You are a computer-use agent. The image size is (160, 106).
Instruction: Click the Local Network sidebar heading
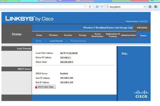click(x=24, y=49)
